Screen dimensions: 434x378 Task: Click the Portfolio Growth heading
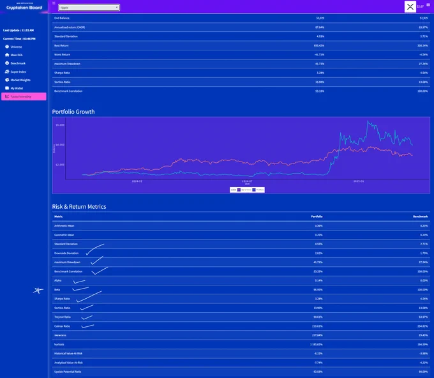tap(73, 112)
